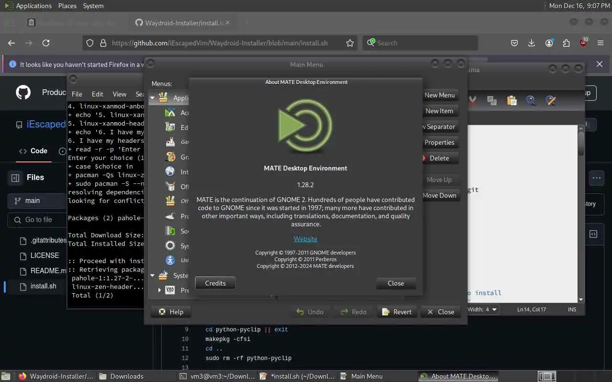The image size is (612, 382).
Task: Collapse the Applications tree in Main Menu
Action: click(x=153, y=98)
